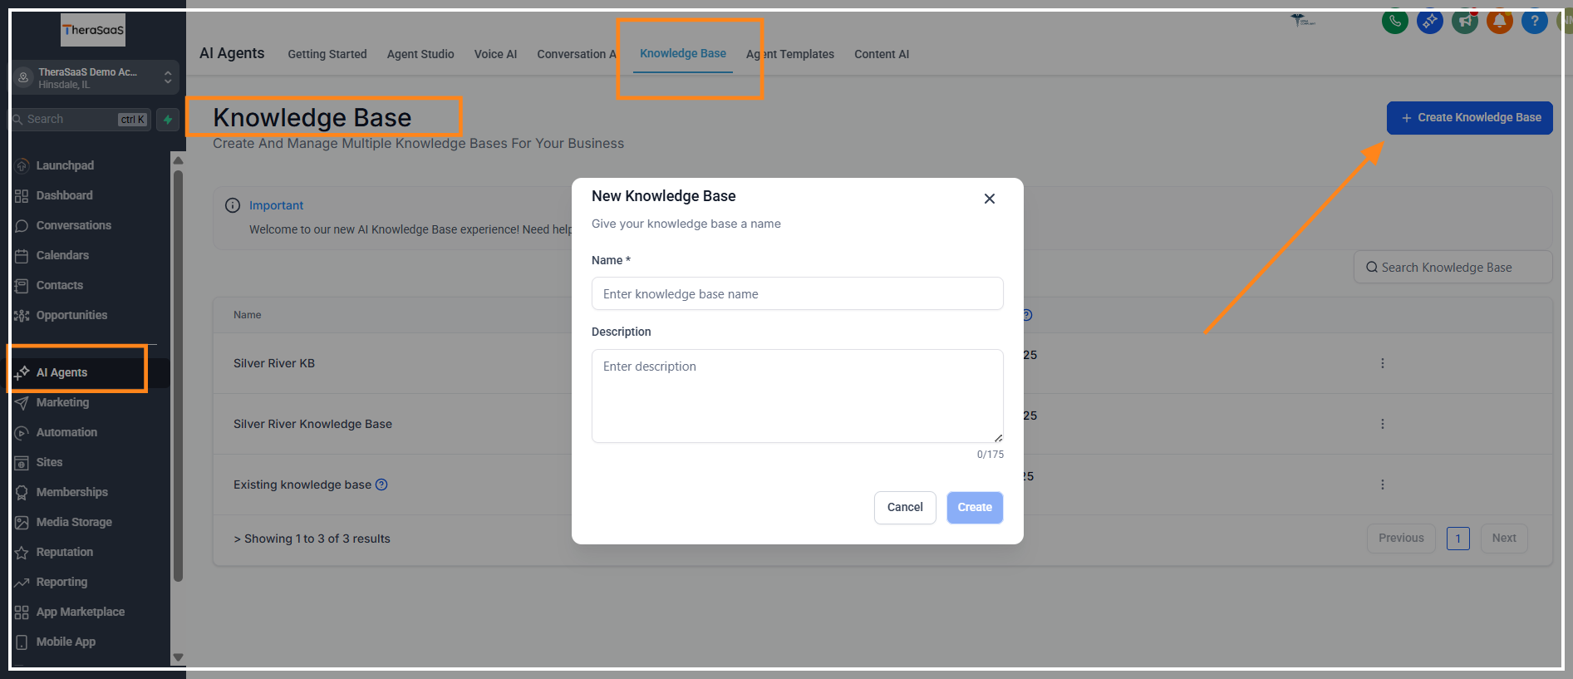Switch to the Agent Templates tab
The height and width of the screenshot is (679, 1573).
(790, 54)
